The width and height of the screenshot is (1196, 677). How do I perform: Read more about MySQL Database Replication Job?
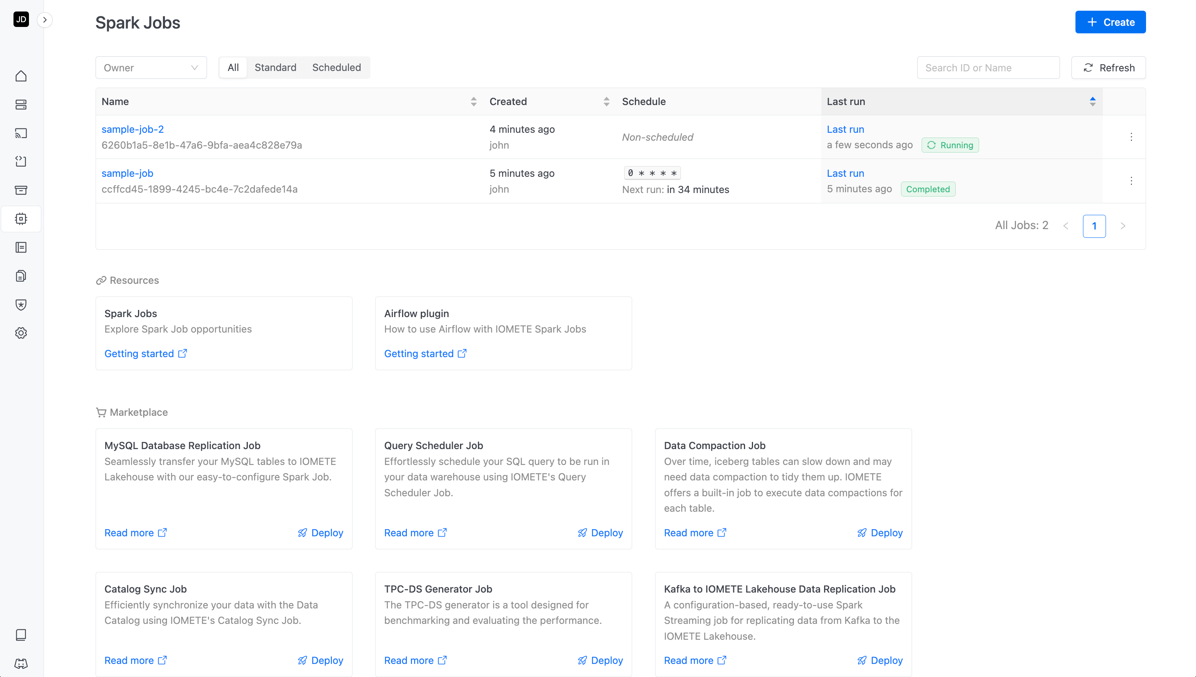[x=135, y=533]
